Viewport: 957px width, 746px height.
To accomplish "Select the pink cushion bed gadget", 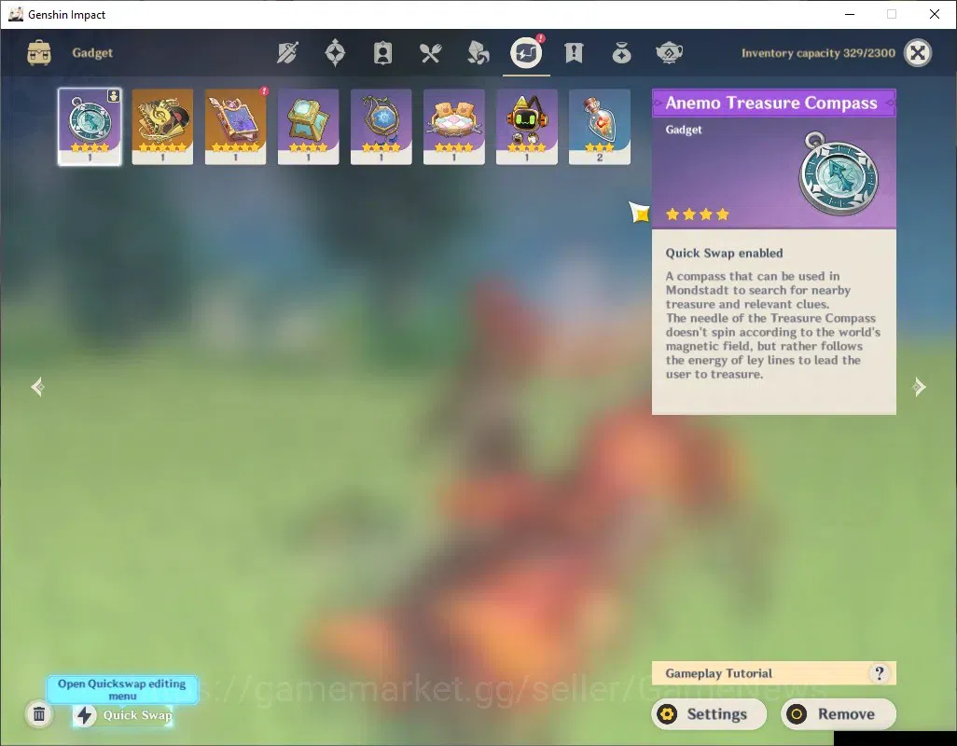I will pos(454,127).
